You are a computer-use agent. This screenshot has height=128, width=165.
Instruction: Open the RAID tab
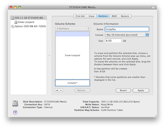pyautogui.click(x=114, y=16)
